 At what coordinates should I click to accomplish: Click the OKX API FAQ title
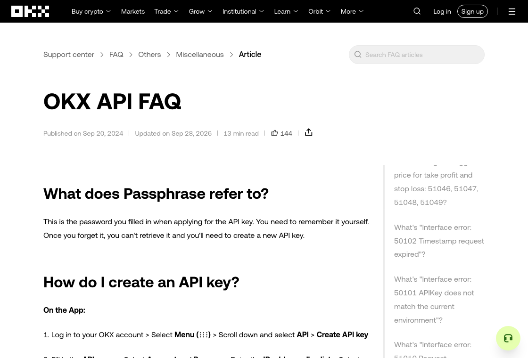[x=112, y=101]
